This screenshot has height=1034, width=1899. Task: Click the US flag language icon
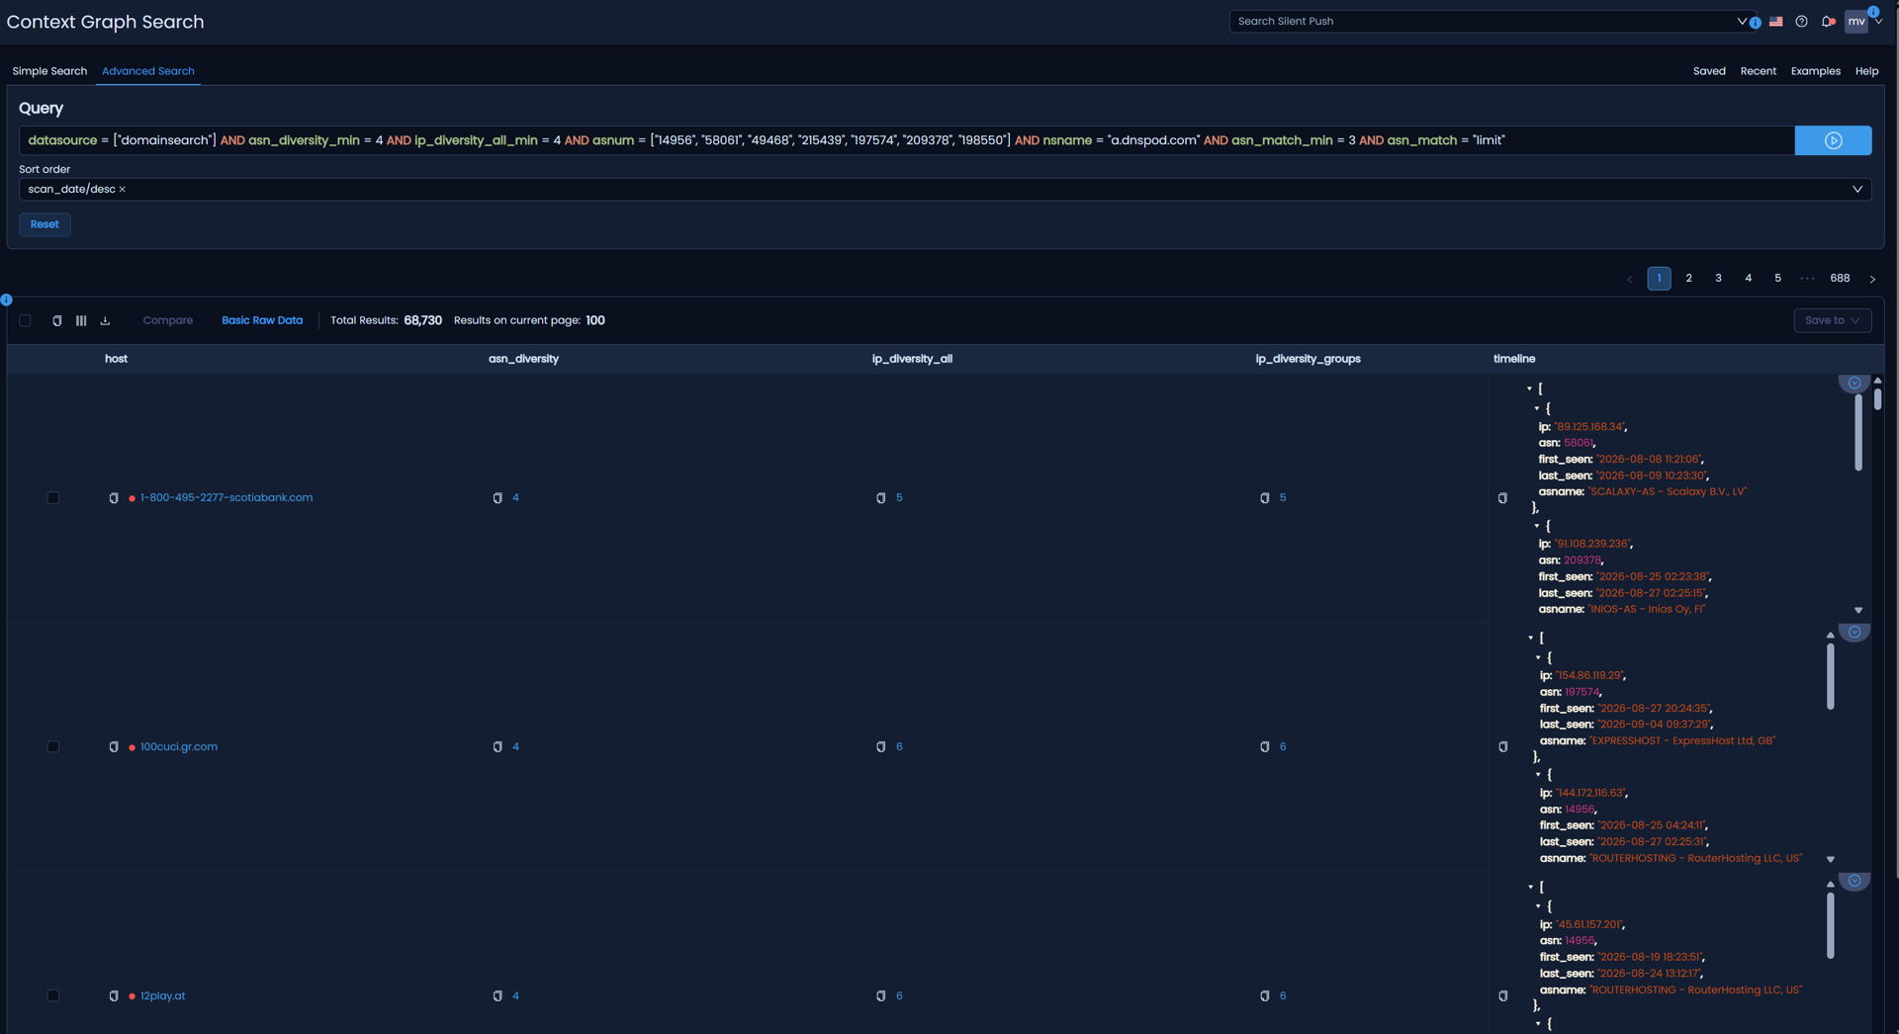[1776, 21]
